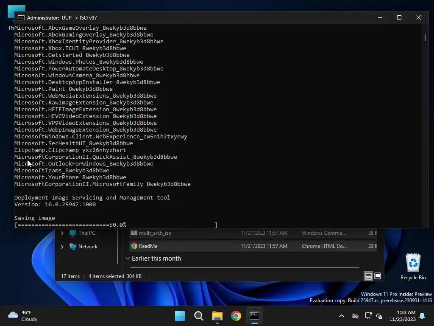
Task: Switch Explorer to details view
Action: [368, 276]
